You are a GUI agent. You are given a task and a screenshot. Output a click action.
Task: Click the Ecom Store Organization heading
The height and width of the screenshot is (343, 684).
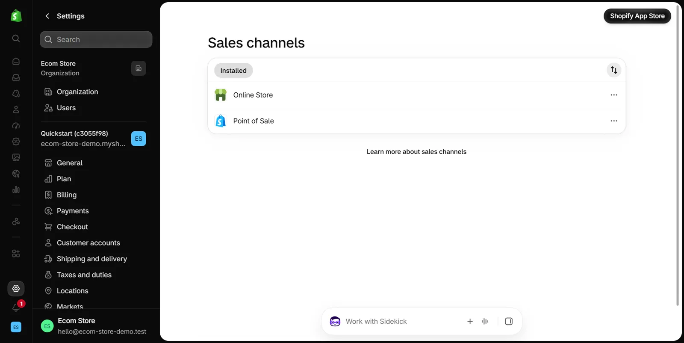point(60,68)
